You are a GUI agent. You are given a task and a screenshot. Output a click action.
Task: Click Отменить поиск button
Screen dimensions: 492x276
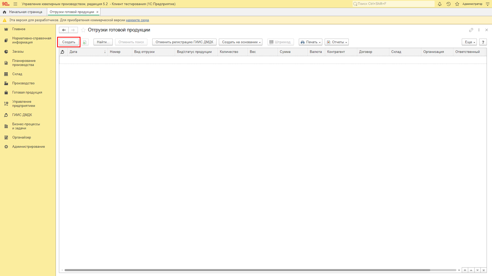pyautogui.click(x=131, y=42)
